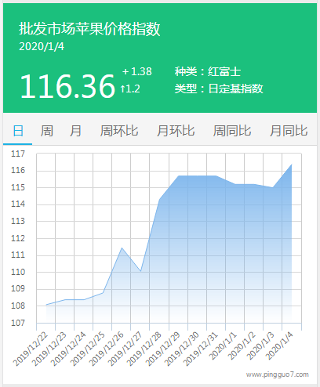
Task: Click the 113 y-axis label
Action: (18, 221)
